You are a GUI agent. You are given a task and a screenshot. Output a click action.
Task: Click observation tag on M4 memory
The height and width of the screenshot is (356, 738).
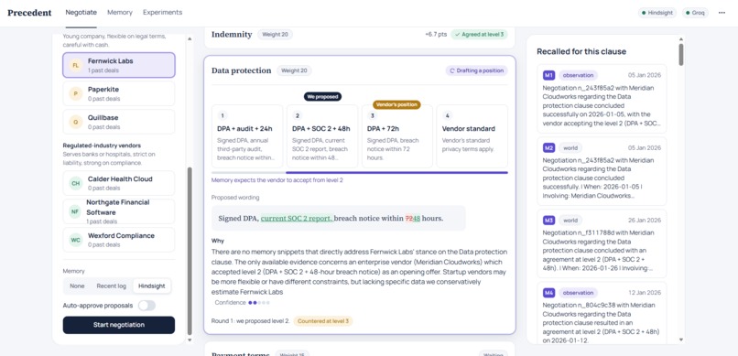pos(578,293)
